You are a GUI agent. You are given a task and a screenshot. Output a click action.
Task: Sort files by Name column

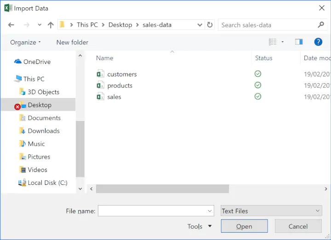[x=104, y=58]
